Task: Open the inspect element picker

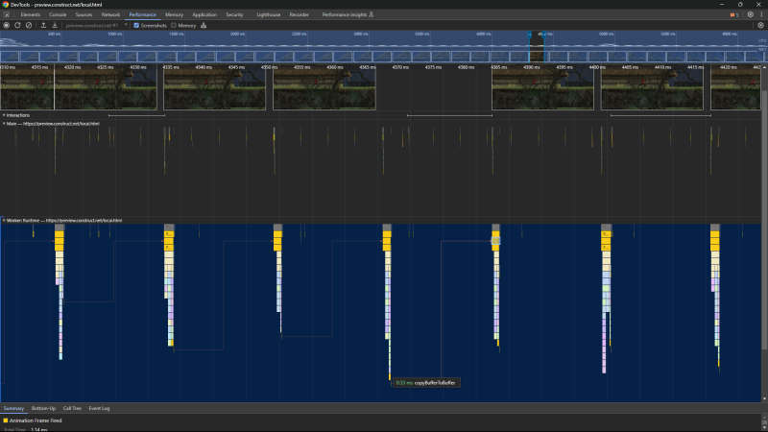Action: (6, 15)
